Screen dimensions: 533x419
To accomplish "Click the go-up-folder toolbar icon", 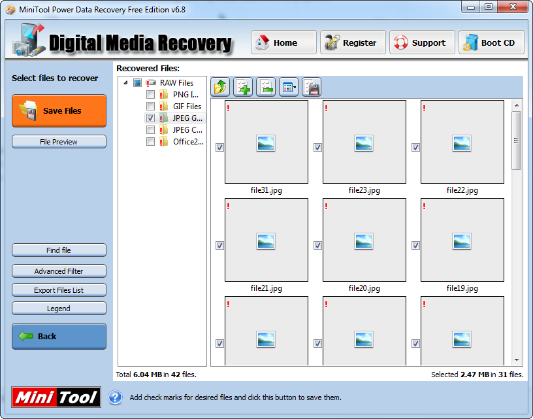I will (x=220, y=87).
